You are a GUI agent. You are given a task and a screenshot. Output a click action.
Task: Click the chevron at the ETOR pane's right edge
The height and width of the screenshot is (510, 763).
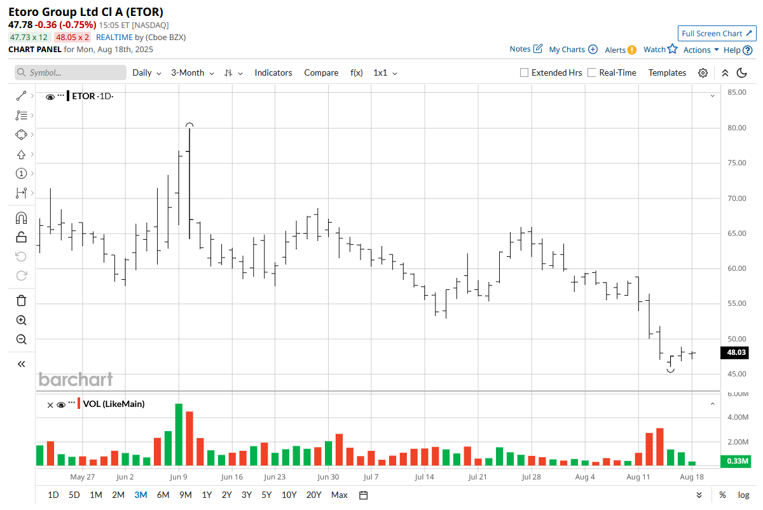713,95
